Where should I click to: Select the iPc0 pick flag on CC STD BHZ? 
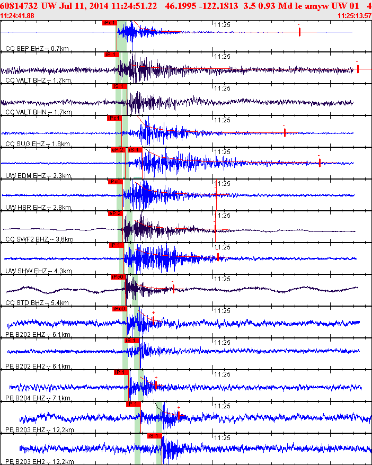click(118, 277)
